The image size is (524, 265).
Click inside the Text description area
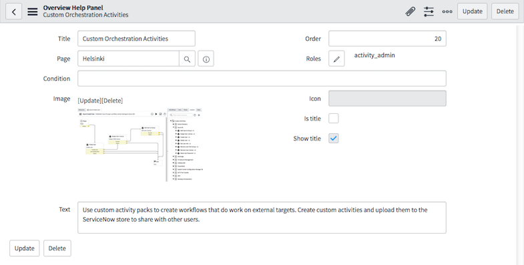tap(262, 218)
